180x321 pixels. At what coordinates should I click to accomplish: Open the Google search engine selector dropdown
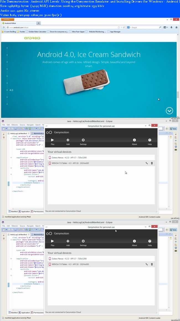[x=129, y=27]
